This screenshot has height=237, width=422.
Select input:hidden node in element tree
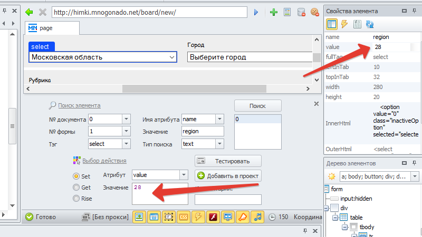tap(356, 199)
